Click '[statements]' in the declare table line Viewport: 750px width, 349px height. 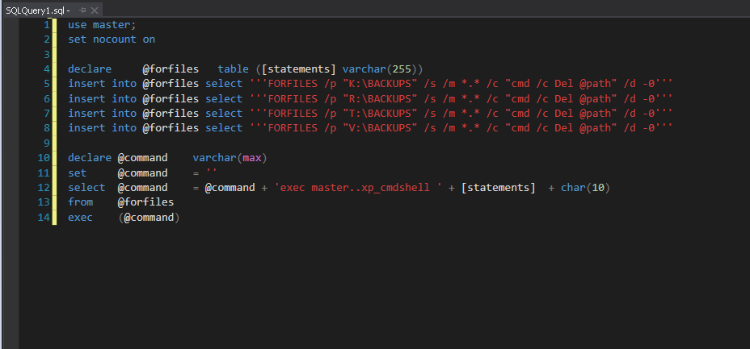pos(299,69)
